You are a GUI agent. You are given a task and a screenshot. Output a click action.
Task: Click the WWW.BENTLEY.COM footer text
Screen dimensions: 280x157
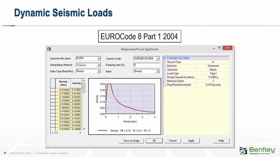(x=20, y=153)
